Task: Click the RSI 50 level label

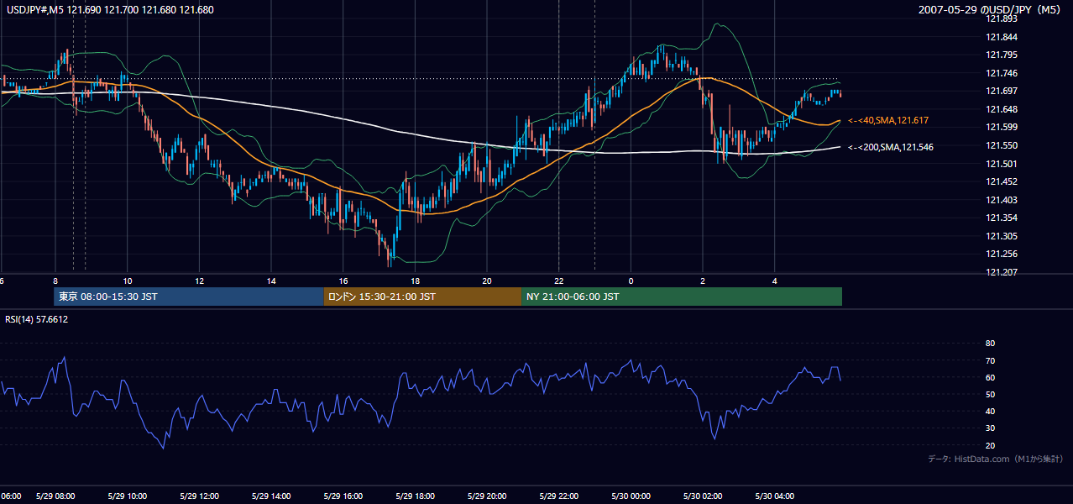Action: [990, 394]
